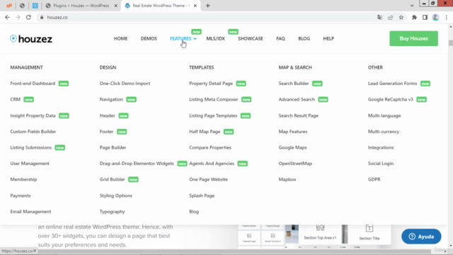Bookmark this page with the star icon
The image size is (453, 255).
click(x=401, y=17)
